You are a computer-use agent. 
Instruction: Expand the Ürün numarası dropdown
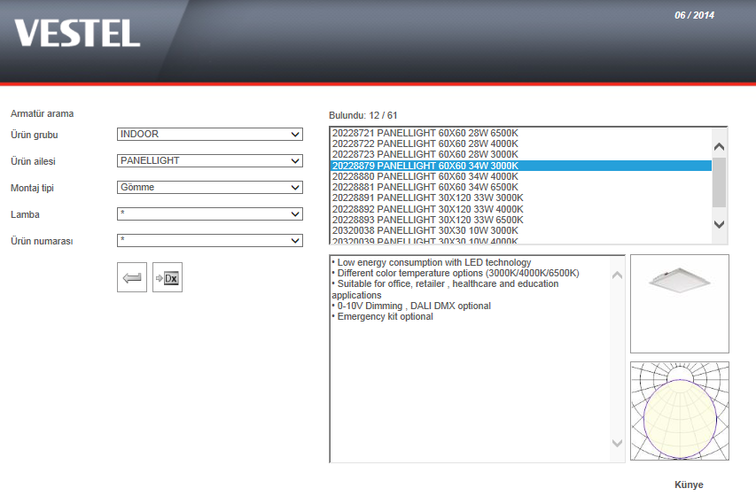coord(210,240)
